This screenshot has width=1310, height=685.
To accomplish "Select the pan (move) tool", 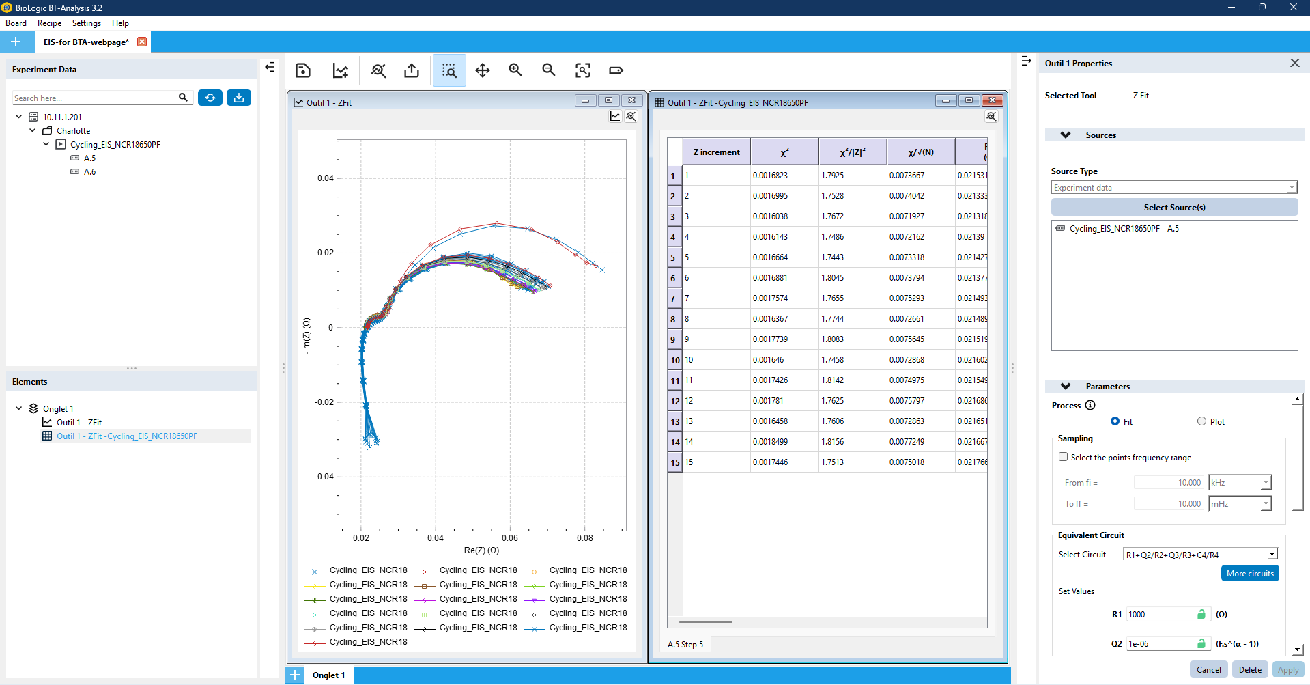I will click(x=483, y=70).
